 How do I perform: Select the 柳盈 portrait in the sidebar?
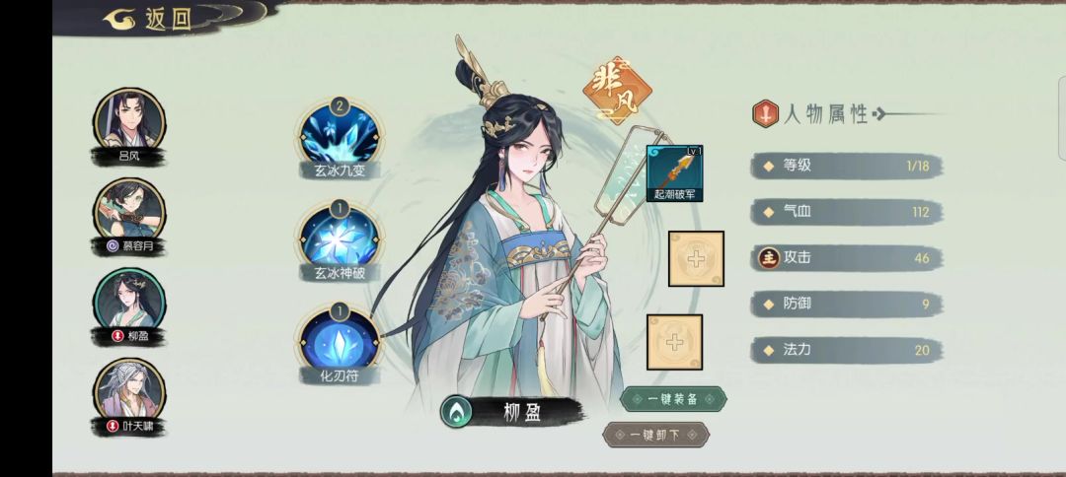click(129, 306)
